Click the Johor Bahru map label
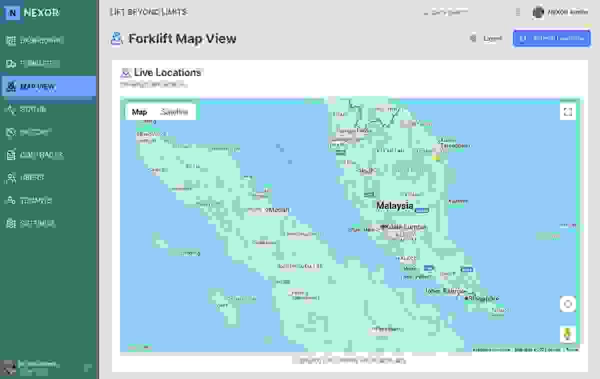The height and width of the screenshot is (379, 600). tap(445, 290)
